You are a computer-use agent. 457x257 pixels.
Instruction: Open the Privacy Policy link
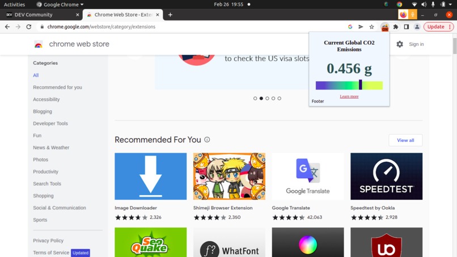pyautogui.click(x=48, y=241)
